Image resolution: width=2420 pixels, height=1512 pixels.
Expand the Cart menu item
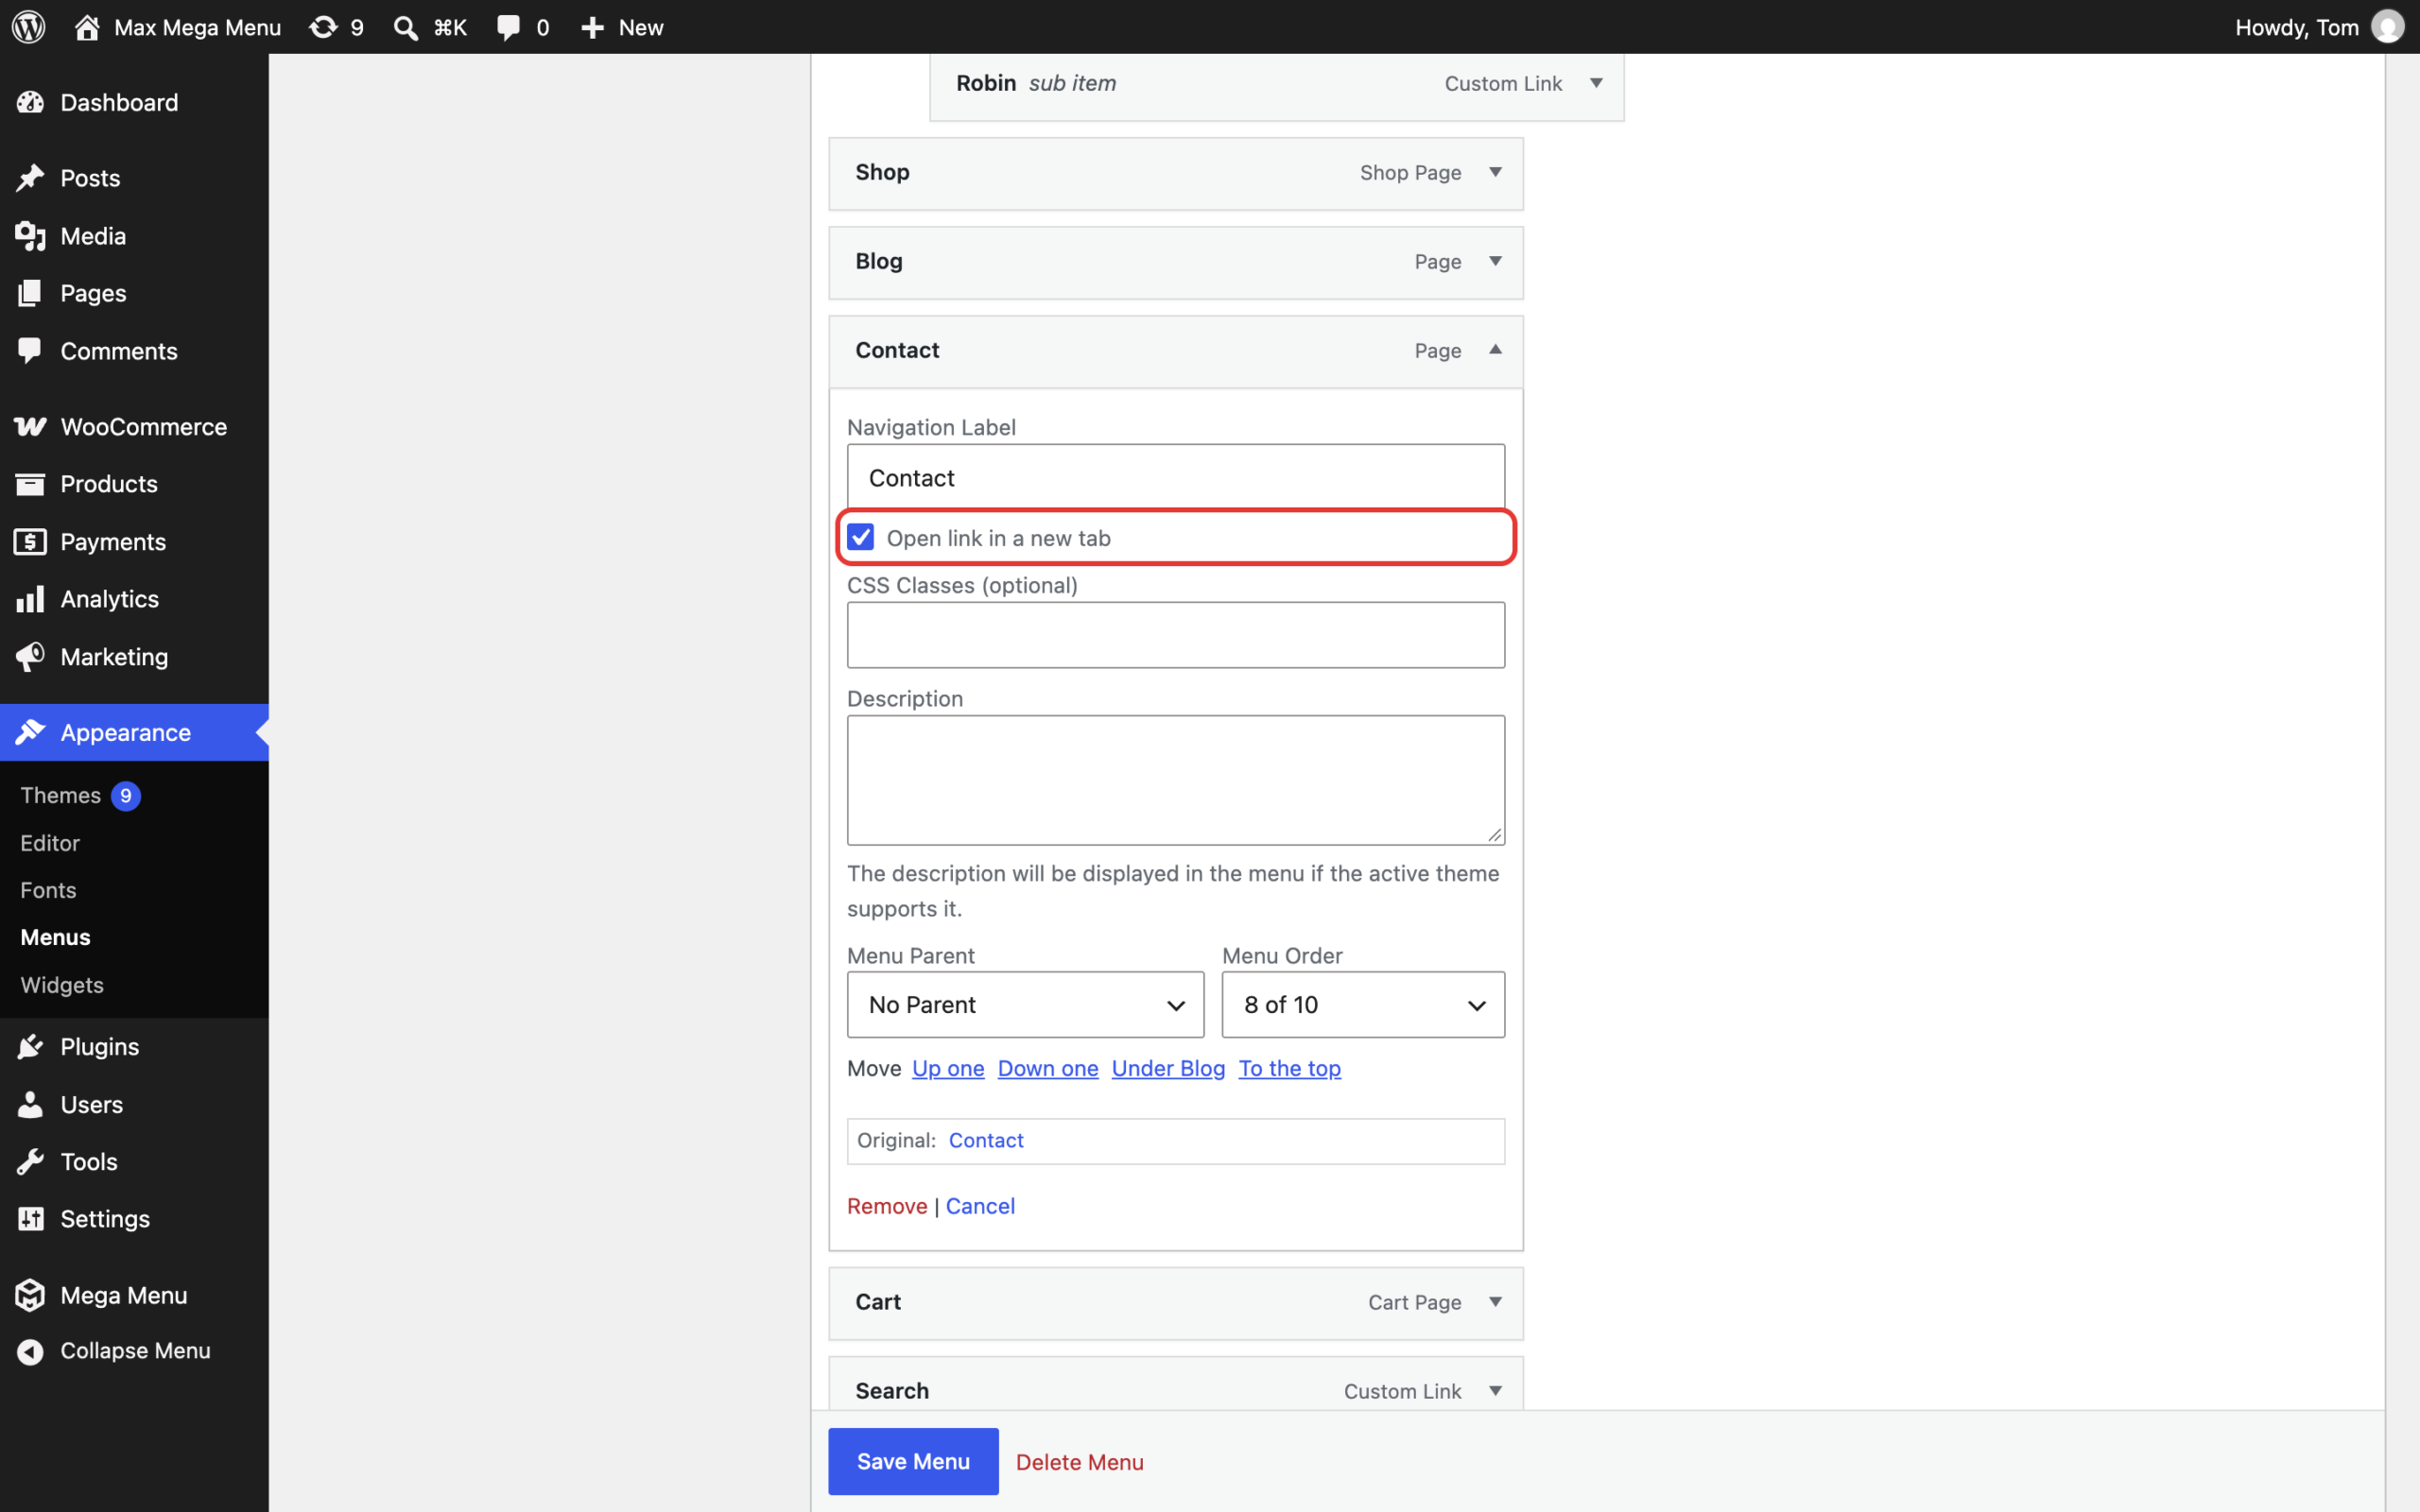(x=1495, y=1302)
